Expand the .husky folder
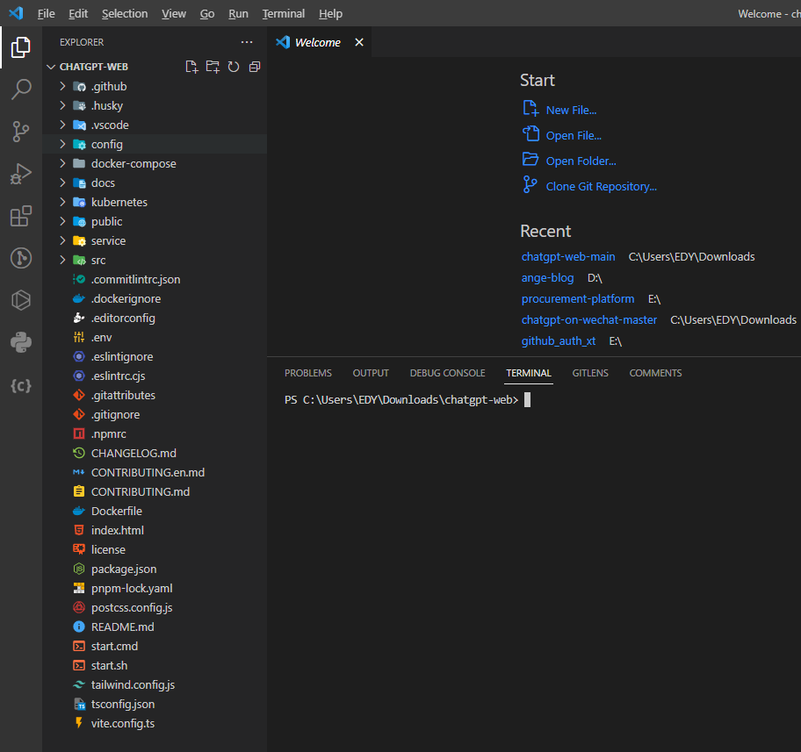The height and width of the screenshot is (752, 801). point(62,105)
